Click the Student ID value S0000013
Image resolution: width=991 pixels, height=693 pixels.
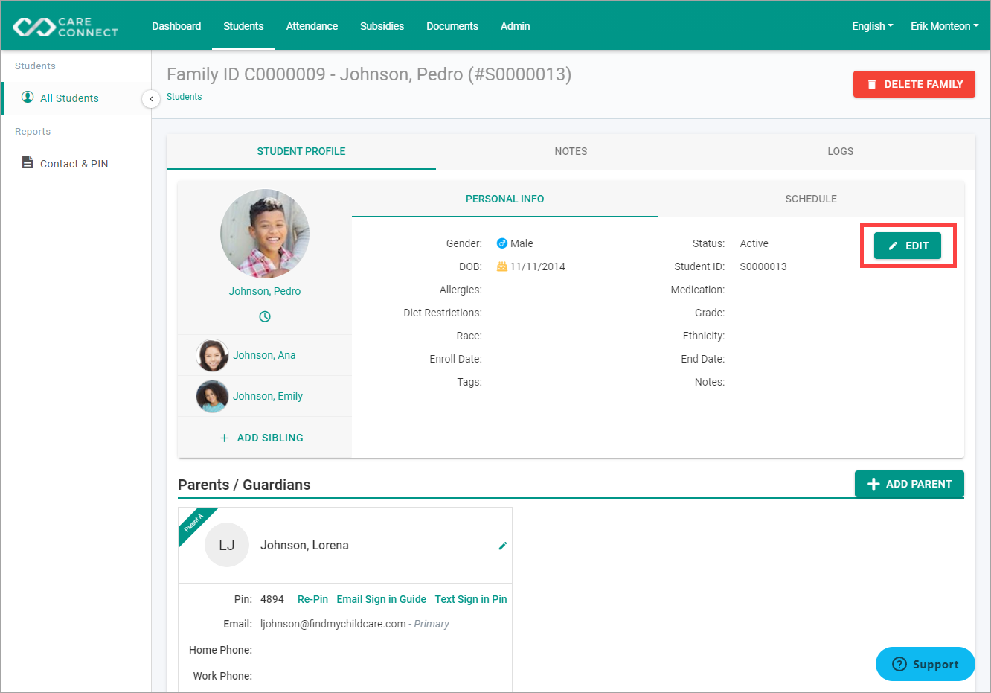point(763,266)
